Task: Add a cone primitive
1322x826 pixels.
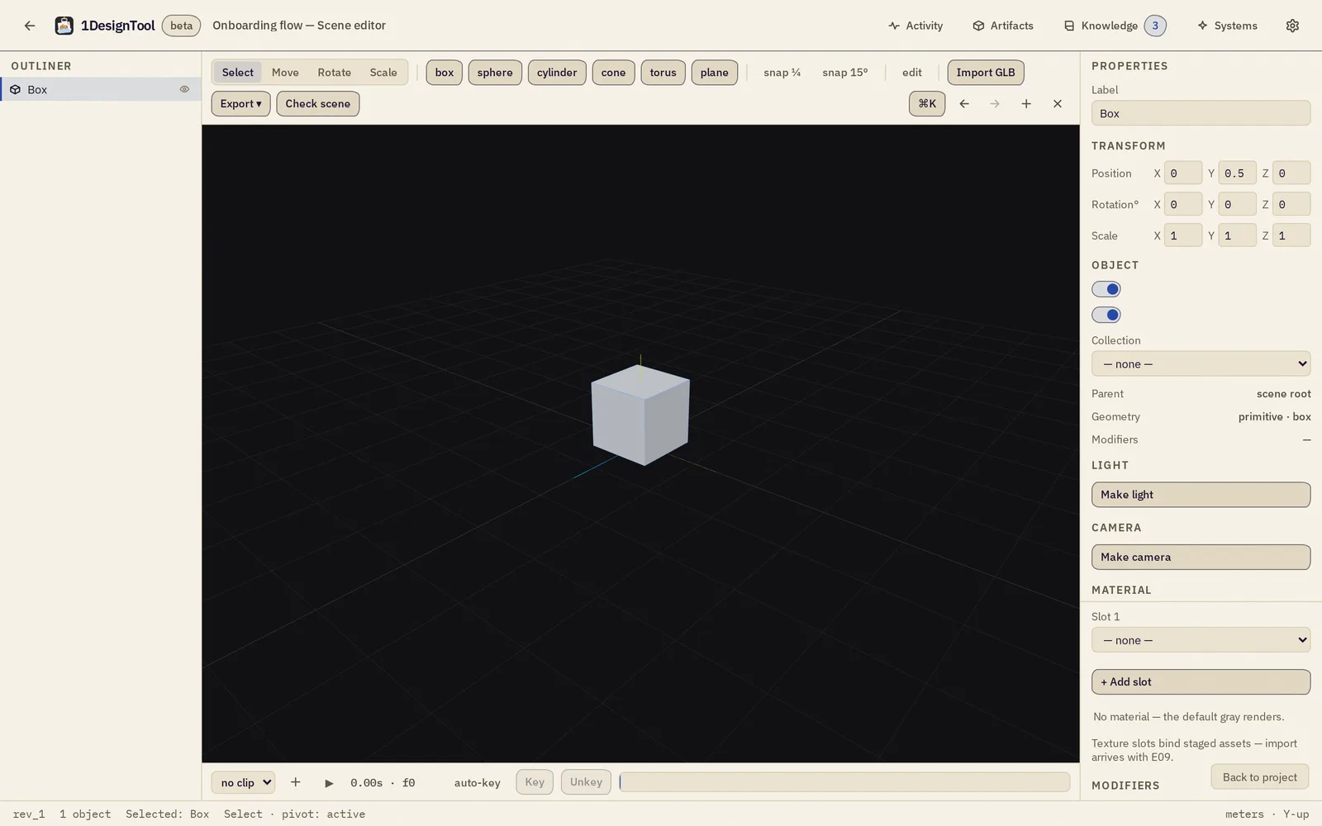Action: (x=613, y=72)
